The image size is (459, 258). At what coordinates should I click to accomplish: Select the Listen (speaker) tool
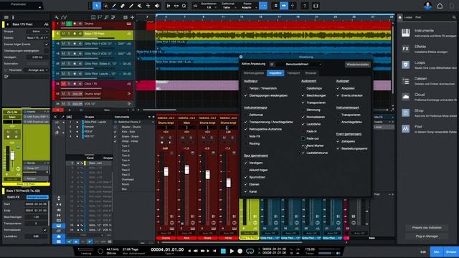[x=157, y=6]
